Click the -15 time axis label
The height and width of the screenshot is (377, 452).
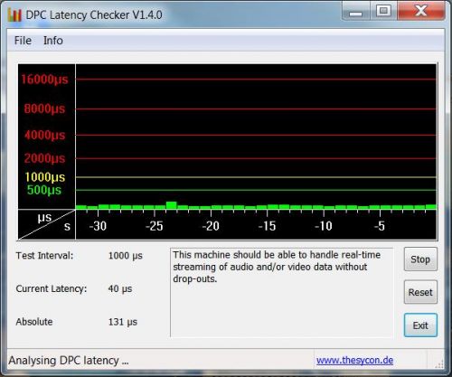coord(267,226)
